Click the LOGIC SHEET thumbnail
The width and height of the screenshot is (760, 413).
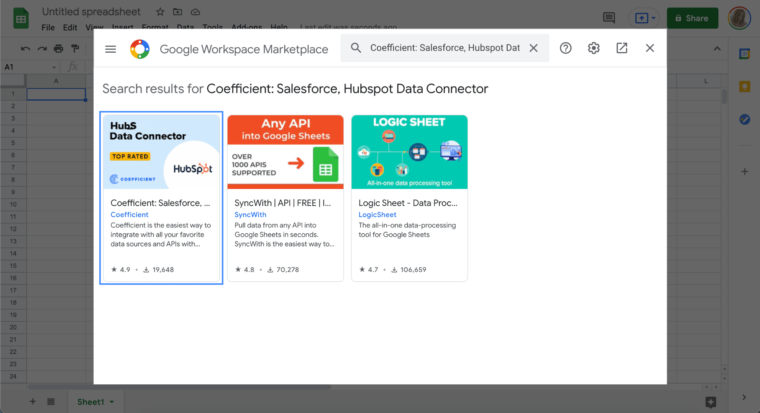409,152
